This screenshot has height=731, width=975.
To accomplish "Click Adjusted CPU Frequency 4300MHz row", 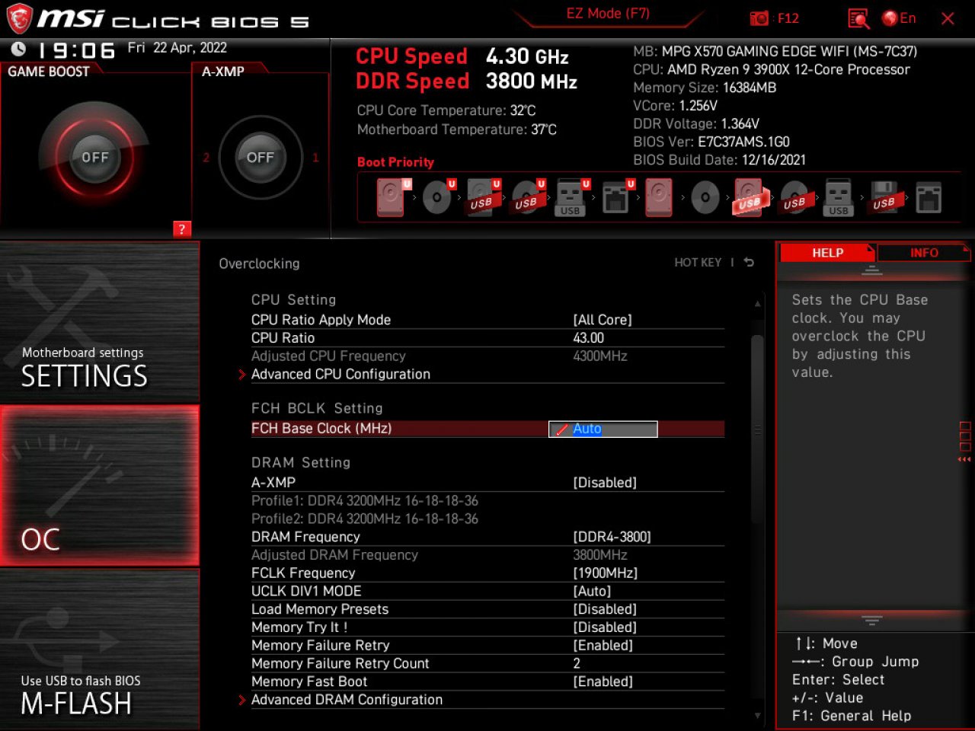I will point(487,356).
